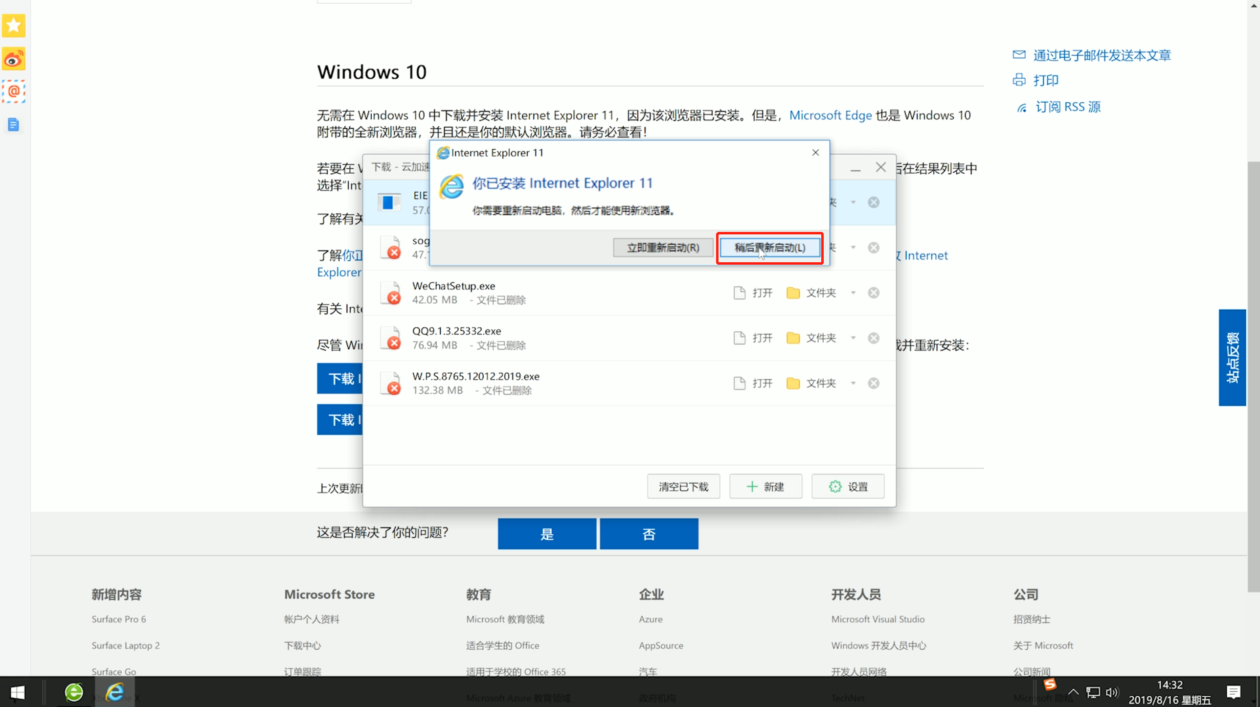Show hidden tray icons chevron

pos(1073,692)
